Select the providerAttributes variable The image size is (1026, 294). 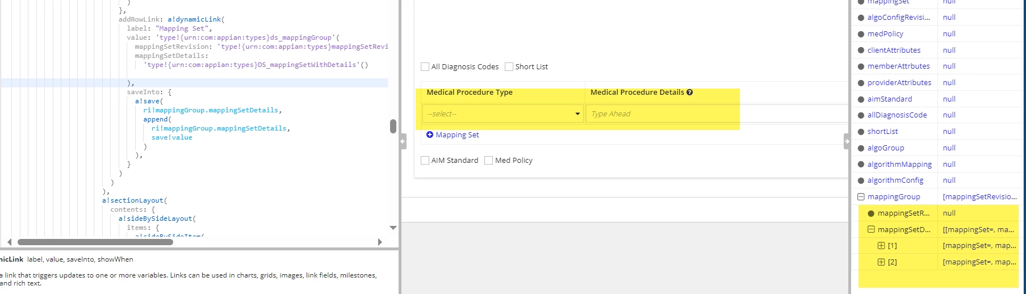(899, 83)
